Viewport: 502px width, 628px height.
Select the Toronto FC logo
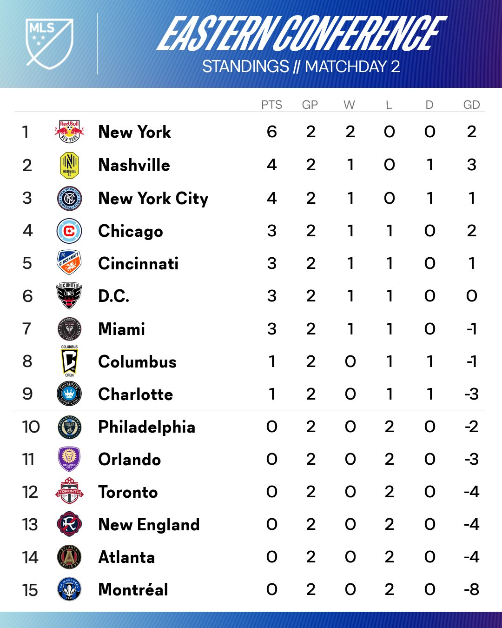[x=69, y=491]
